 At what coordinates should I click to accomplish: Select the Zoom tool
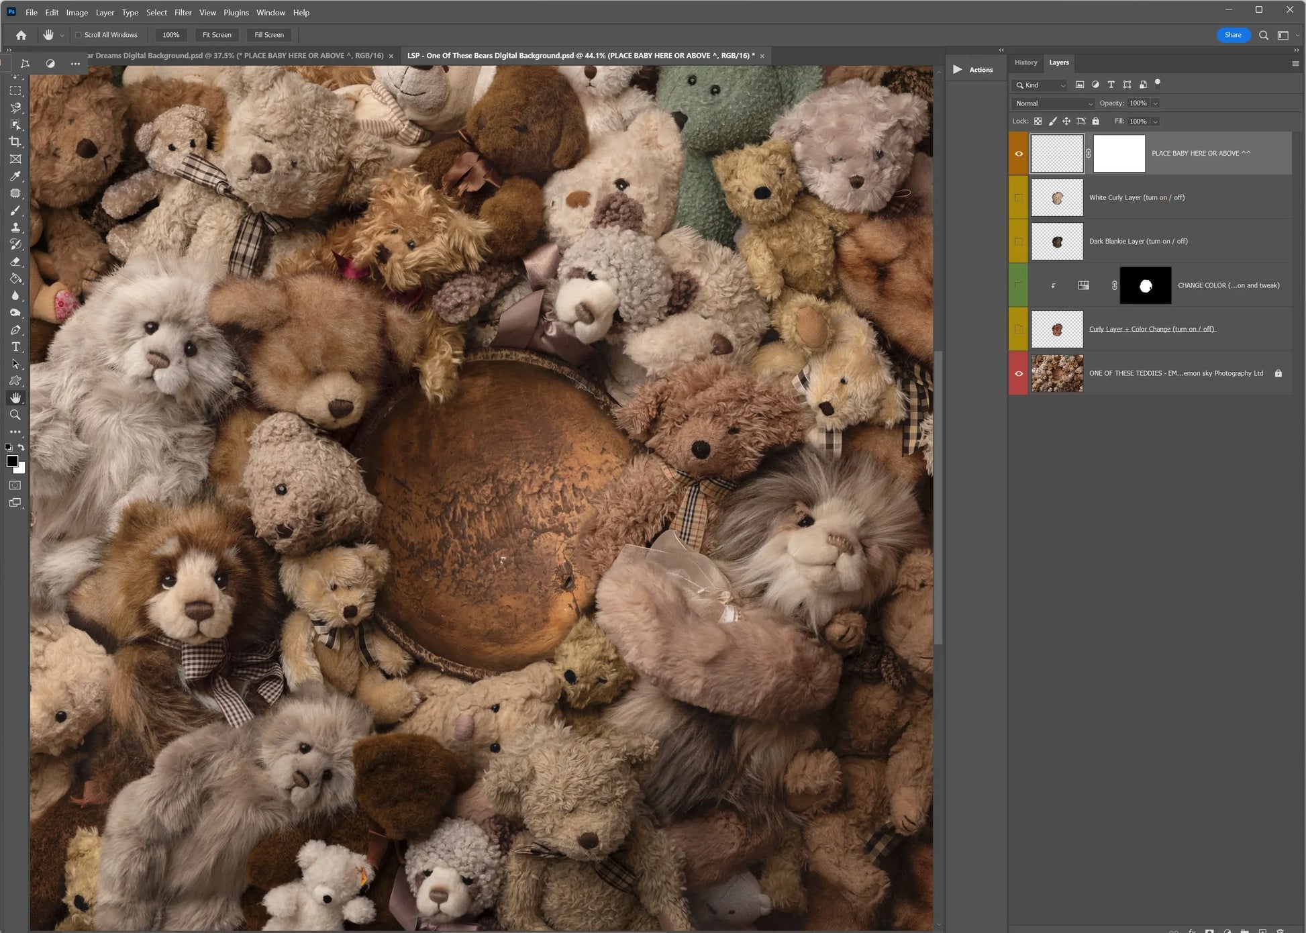coord(15,415)
